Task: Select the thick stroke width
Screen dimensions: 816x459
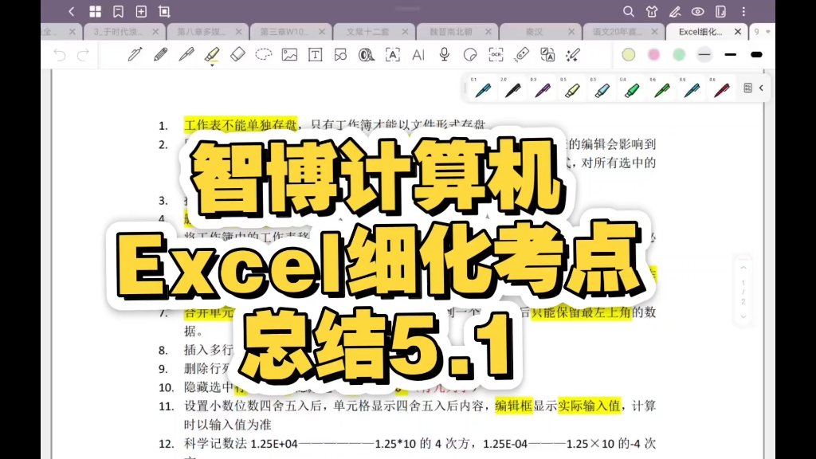Action: point(757,55)
